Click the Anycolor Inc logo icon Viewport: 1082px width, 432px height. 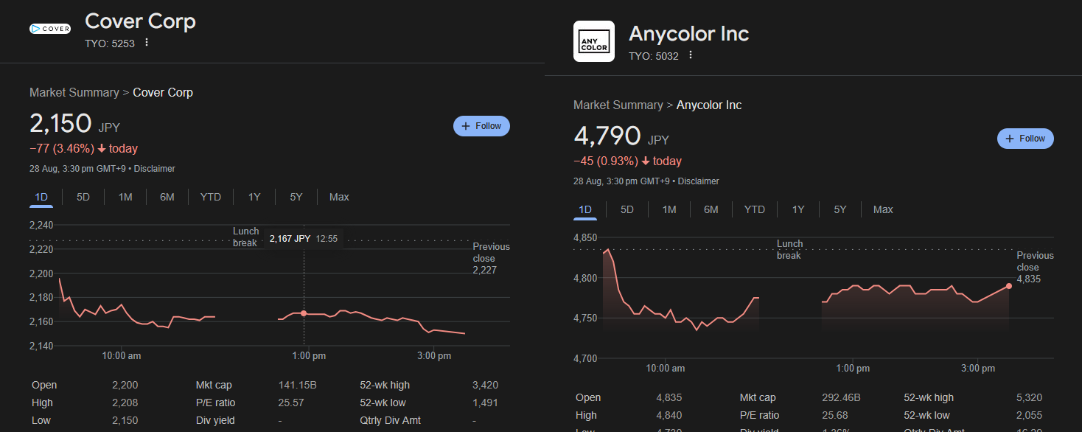point(594,41)
